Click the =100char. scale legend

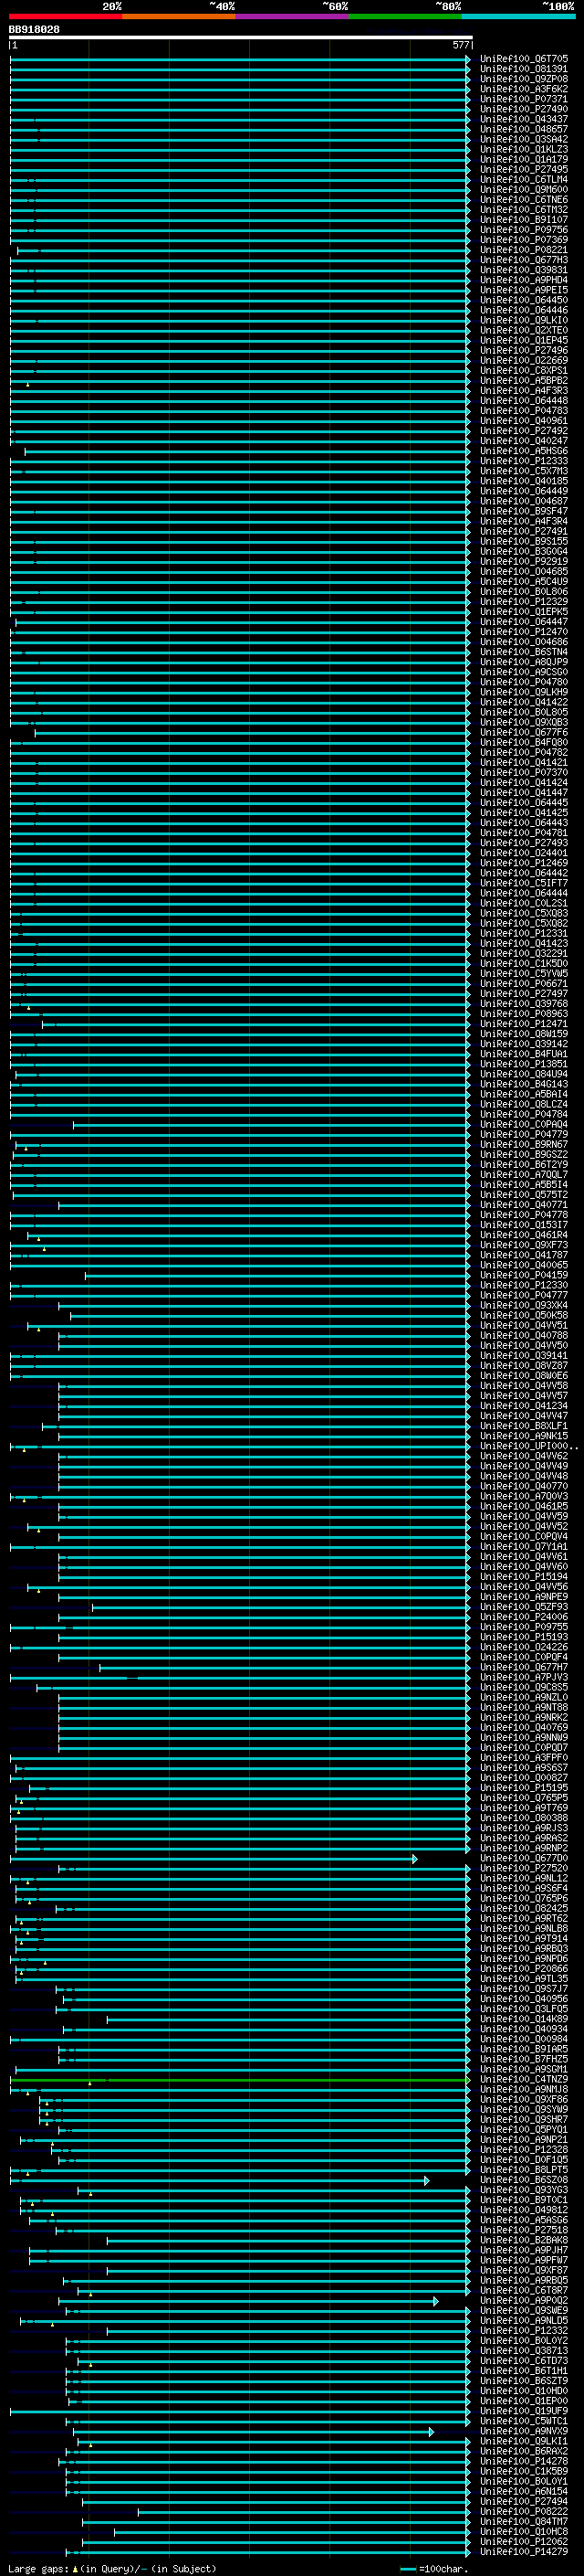tap(433, 2569)
